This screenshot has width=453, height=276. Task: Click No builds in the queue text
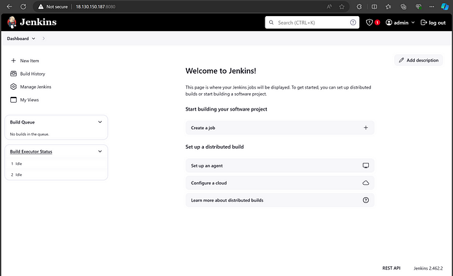(30, 134)
